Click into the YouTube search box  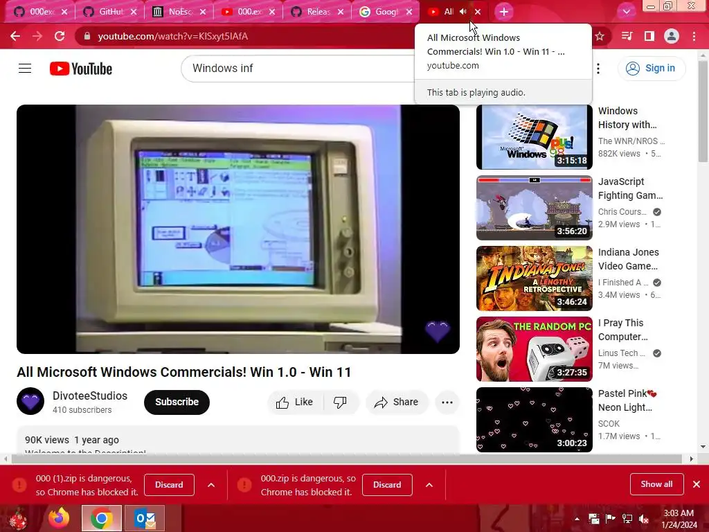click(298, 69)
